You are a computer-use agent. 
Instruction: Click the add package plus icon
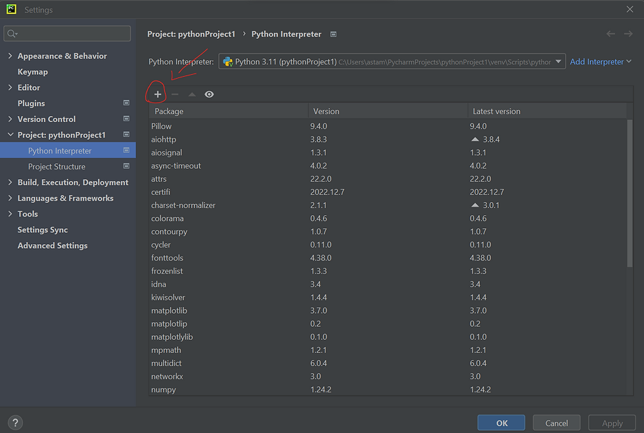tap(157, 94)
